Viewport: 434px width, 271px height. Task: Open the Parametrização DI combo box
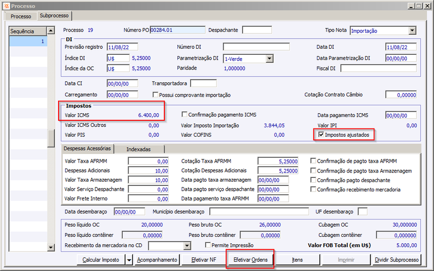pos(270,59)
